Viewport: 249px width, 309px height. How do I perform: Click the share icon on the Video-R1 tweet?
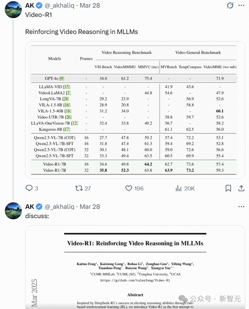pyautogui.click(x=241, y=188)
